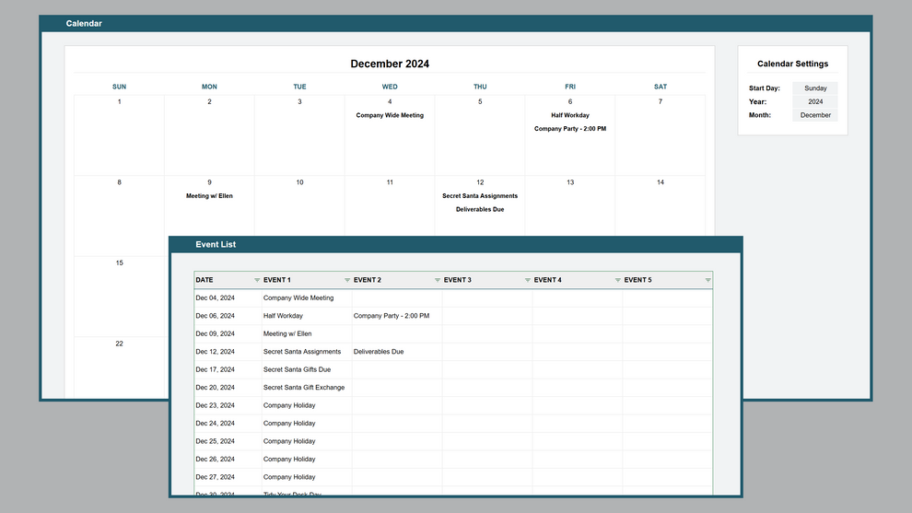Open the EVENT 2 column filter dropdown

coord(438,280)
